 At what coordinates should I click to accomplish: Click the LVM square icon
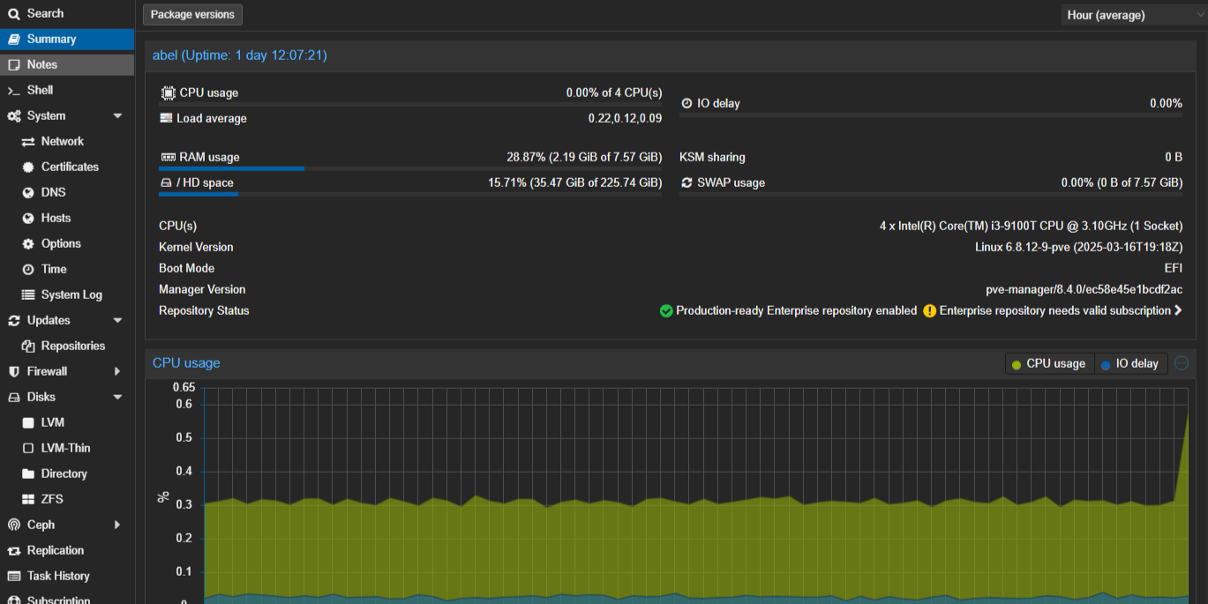[x=28, y=422]
